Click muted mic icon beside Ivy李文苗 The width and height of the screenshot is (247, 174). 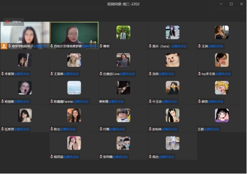199,74
